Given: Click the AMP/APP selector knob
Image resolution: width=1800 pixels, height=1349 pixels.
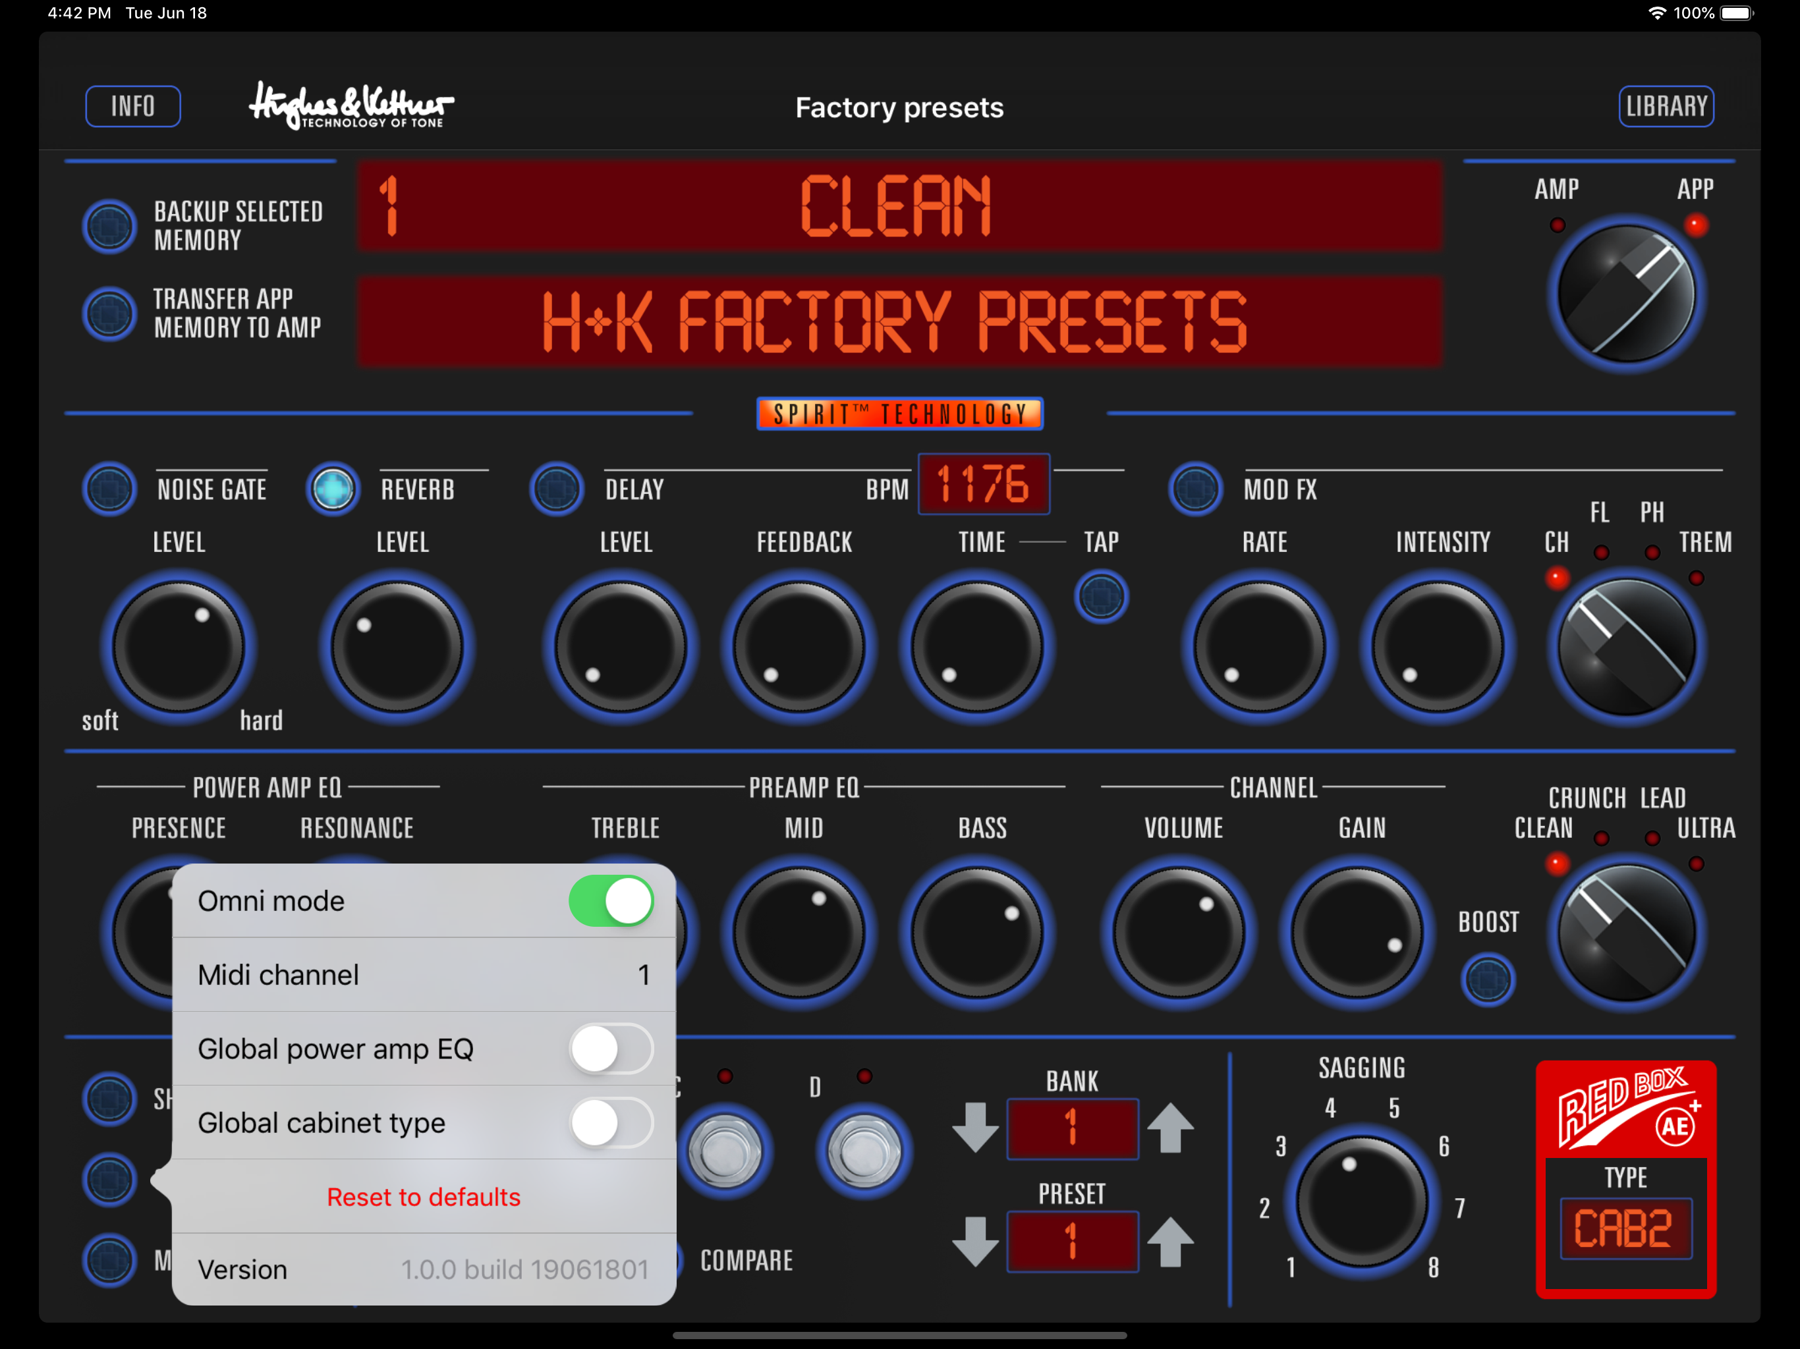Looking at the screenshot, I should coord(1626,294).
